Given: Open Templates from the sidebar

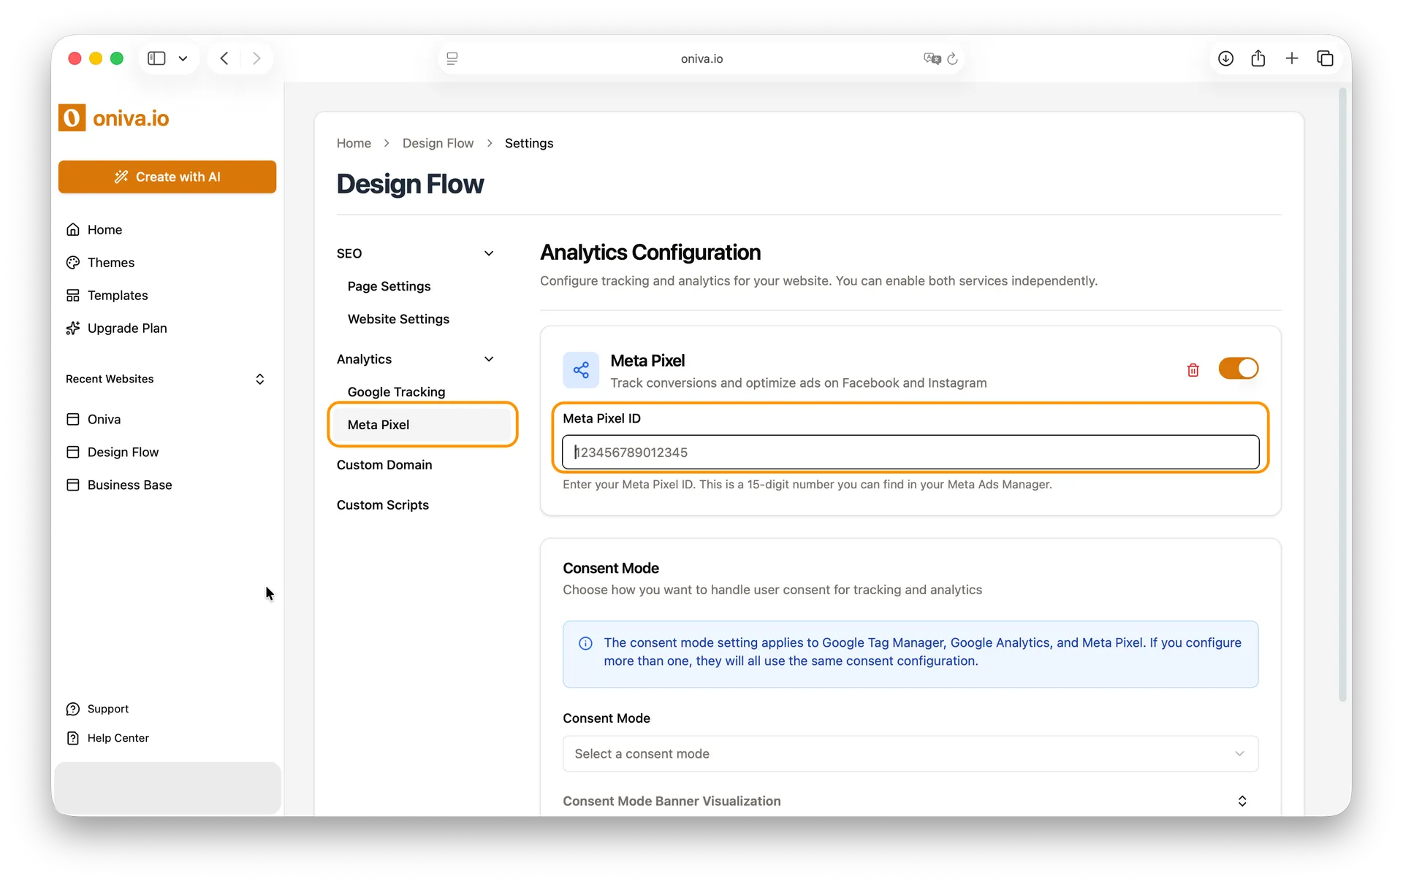Looking at the screenshot, I should click(x=117, y=295).
